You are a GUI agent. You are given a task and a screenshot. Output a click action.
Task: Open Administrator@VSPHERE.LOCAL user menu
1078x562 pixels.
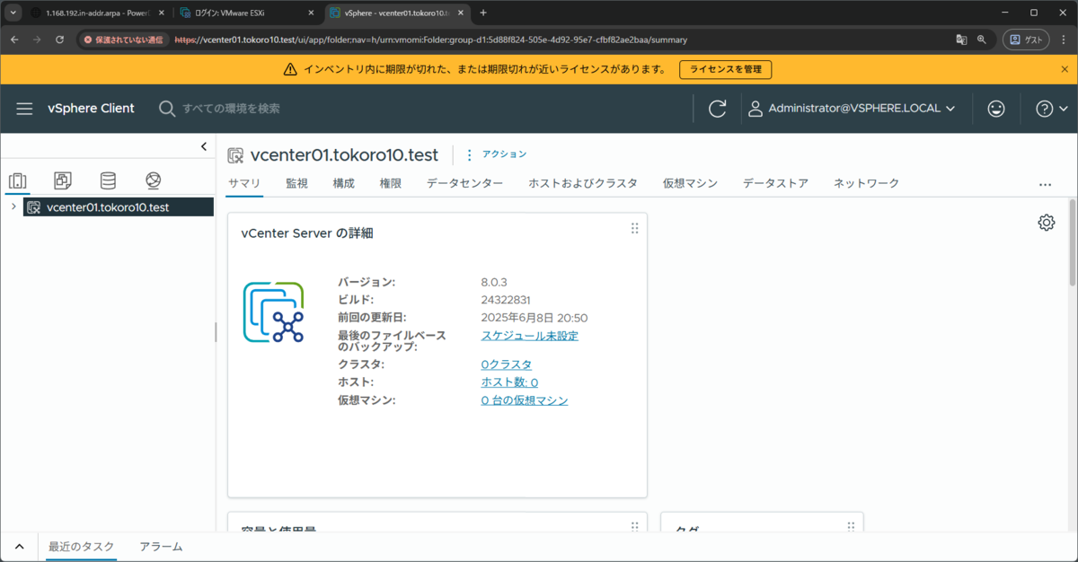pos(853,109)
